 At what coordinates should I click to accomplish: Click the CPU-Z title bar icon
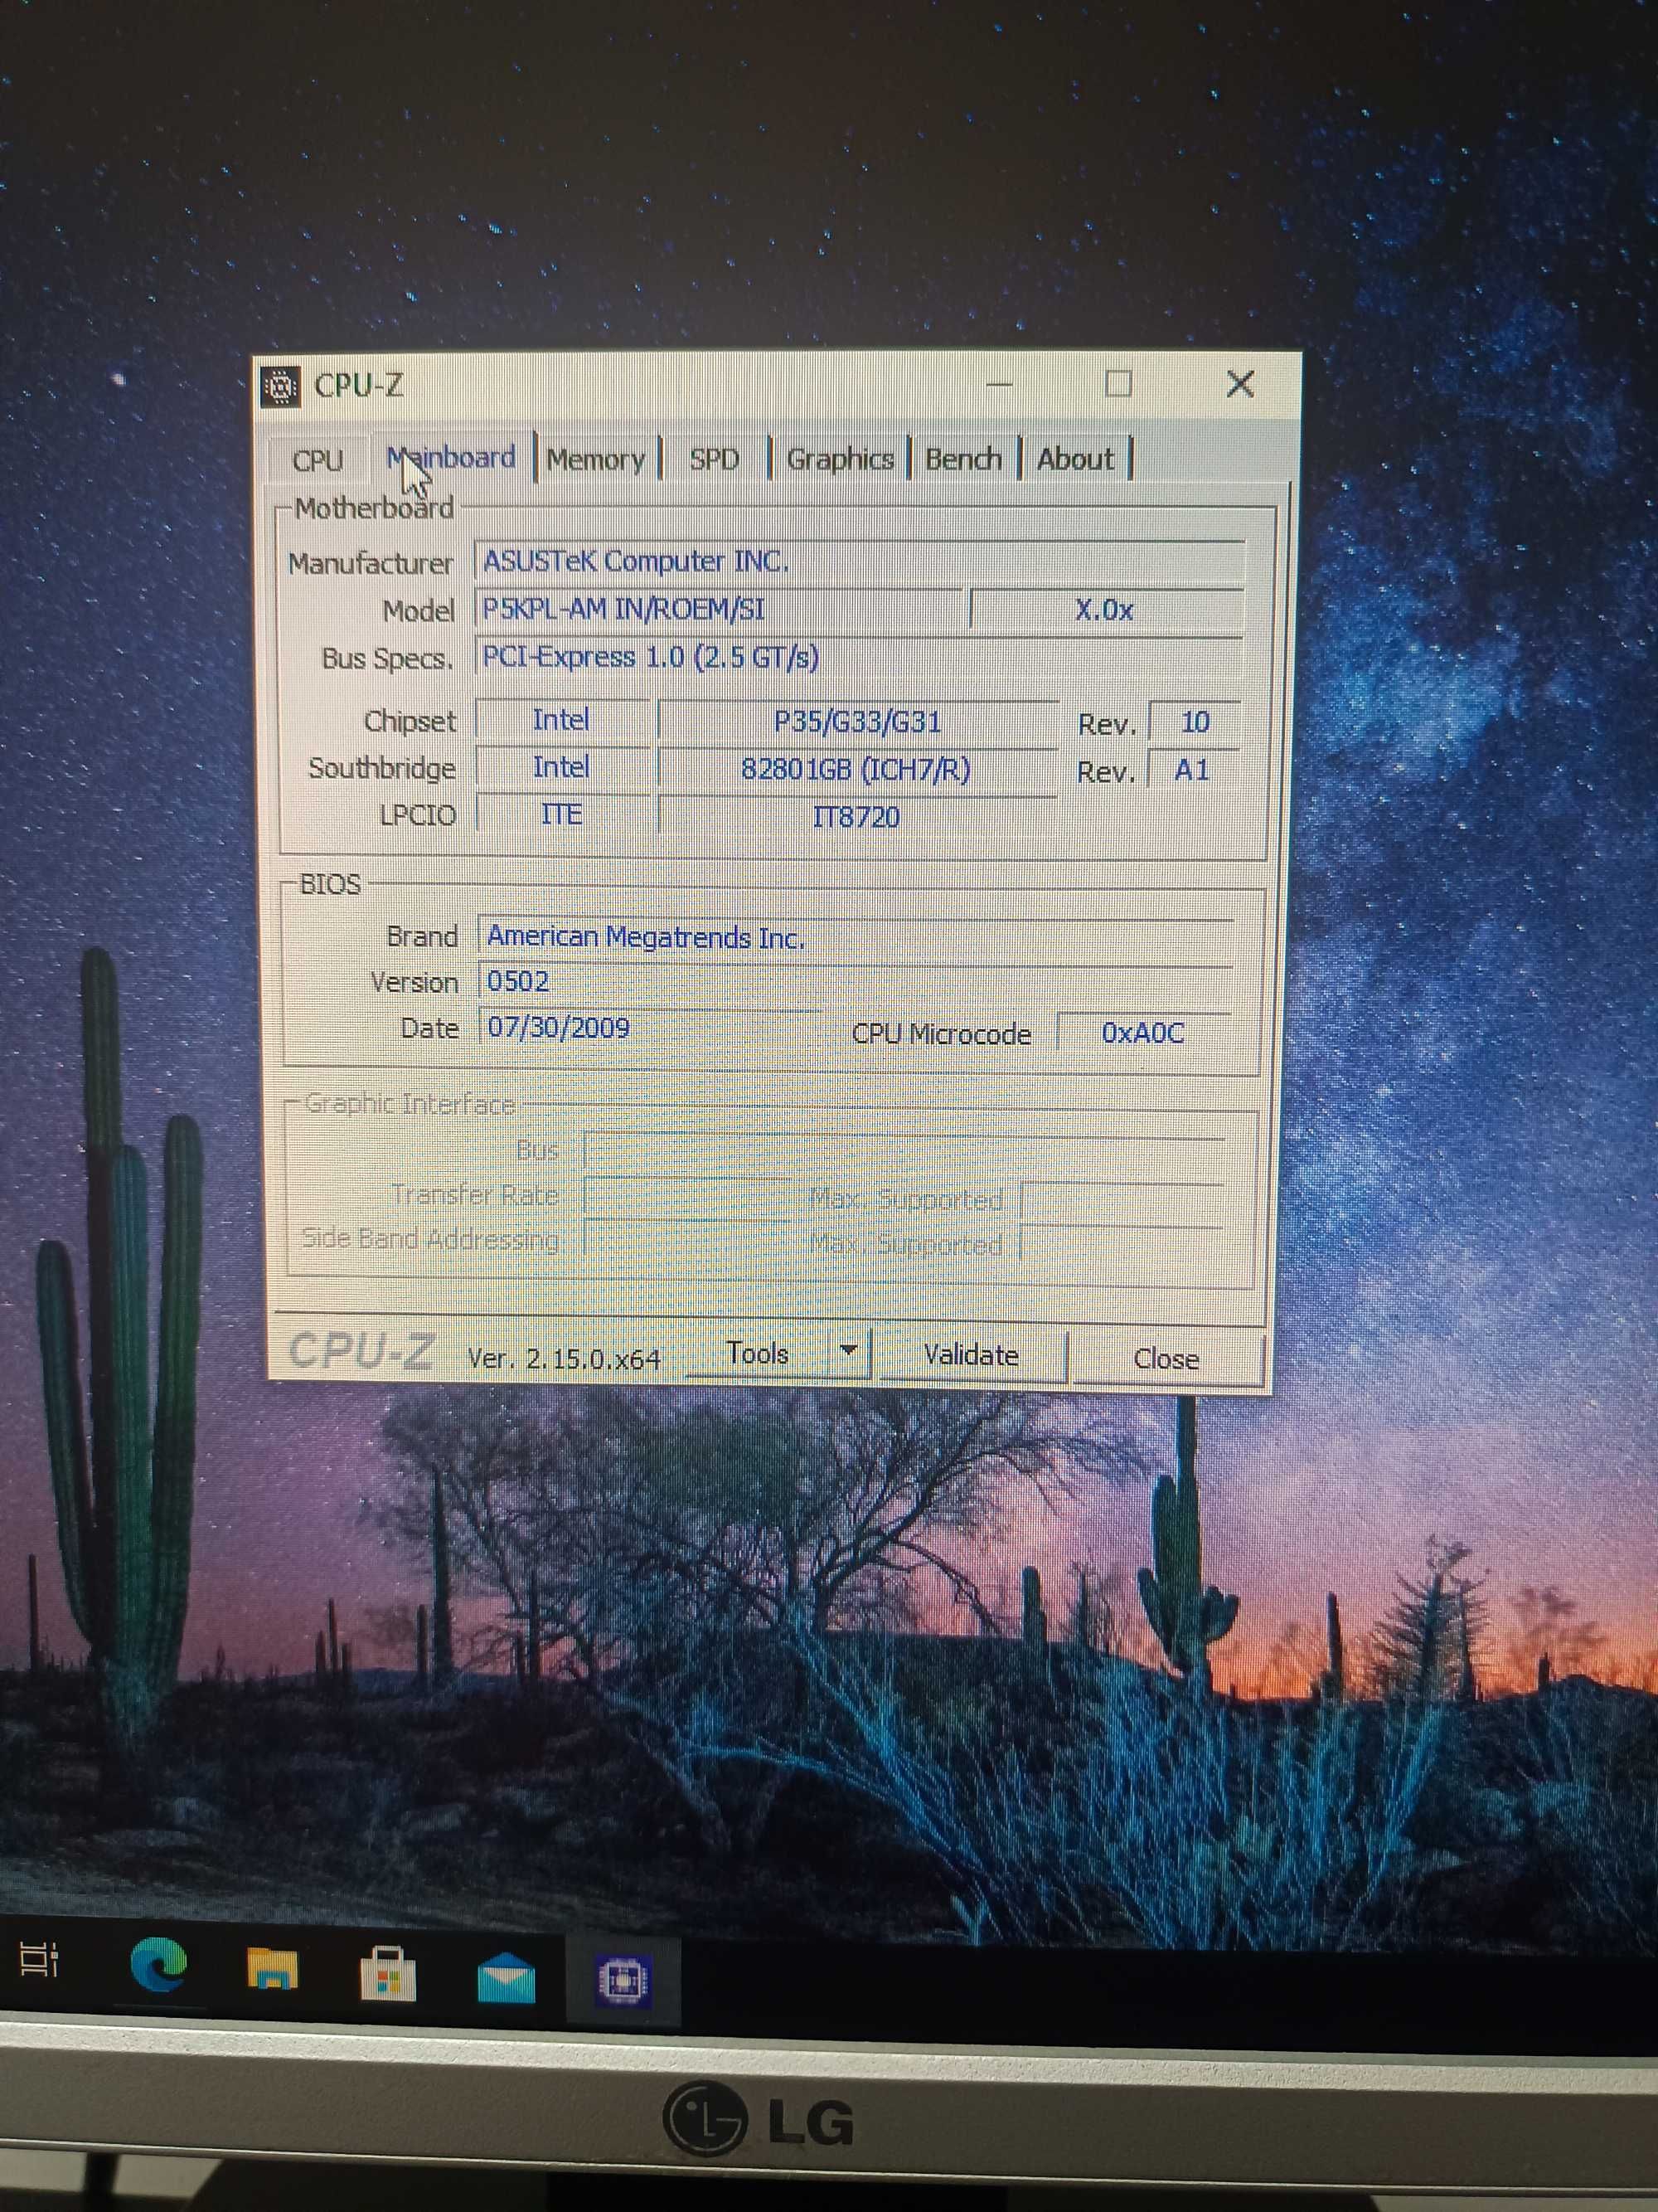pyautogui.click(x=281, y=386)
